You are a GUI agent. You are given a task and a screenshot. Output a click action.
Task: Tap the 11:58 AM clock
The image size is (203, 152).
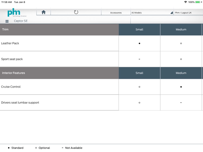tap(6, 2)
